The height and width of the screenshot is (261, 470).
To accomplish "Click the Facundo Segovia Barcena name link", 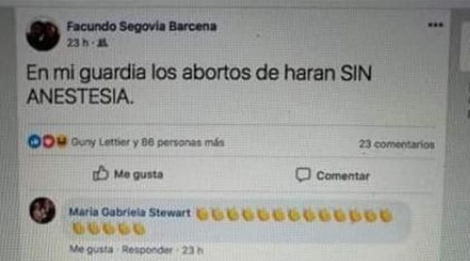I will tap(142, 26).
